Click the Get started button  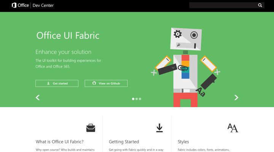(57, 84)
